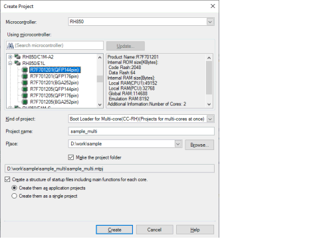Select R7F701201(BGA252pin) device
Viewport: 315px width, 239px height.
[x=54, y=83]
